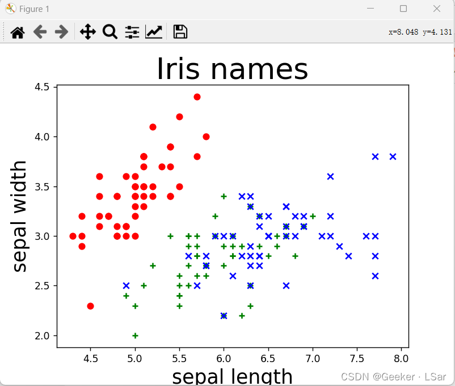Click the rightmost blue cross at length 7.9
Screen dimensions: 455x386
[x=393, y=157]
